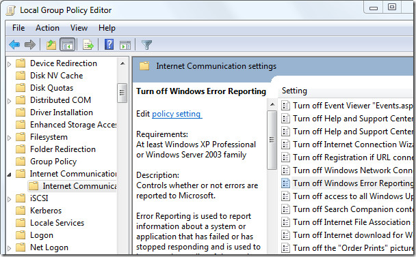Open Help via blue question mark icon
Viewport: 416px width, 257px height.
109,44
